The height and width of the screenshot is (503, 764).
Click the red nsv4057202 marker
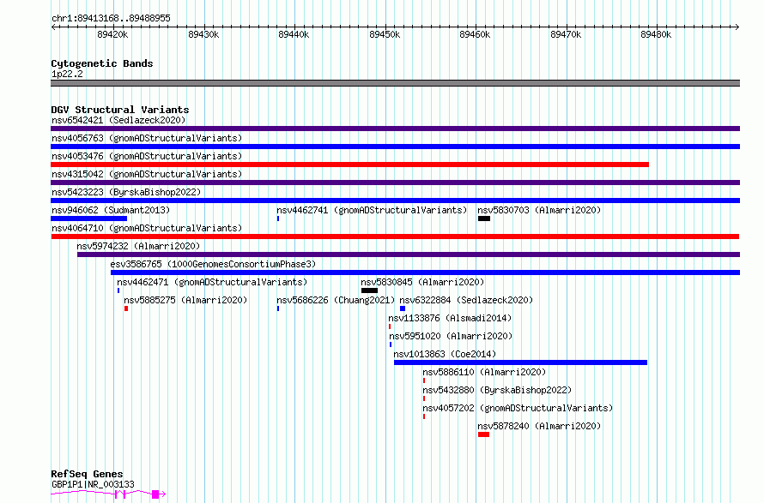point(424,417)
